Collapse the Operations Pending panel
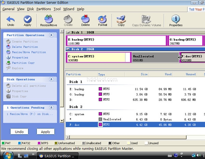 coord(51,107)
